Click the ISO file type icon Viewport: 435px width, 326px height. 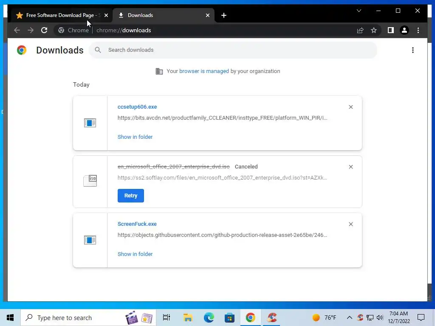click(90, 181)
